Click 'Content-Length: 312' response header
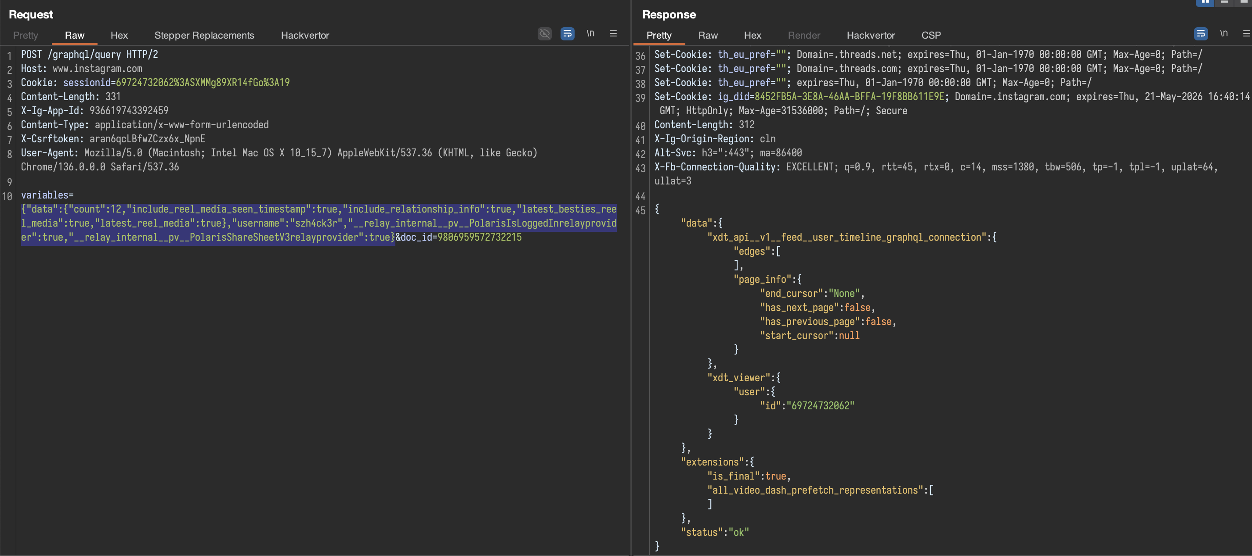This screenshot has height=556, width=1252. point(704,125)
